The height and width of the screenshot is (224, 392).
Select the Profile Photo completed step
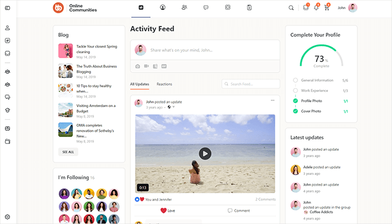(x=321, y=101)
